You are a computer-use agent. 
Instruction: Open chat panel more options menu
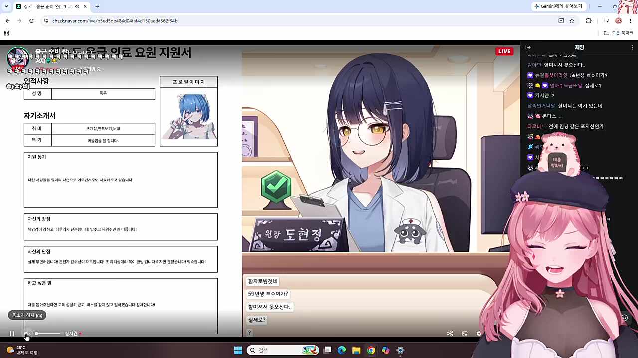pos(631,47)
